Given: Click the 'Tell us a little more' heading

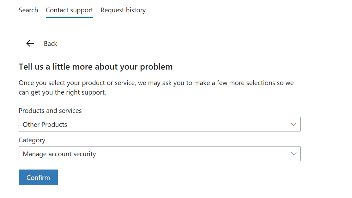Looking at the screenshot, I should tap(95, 67).
